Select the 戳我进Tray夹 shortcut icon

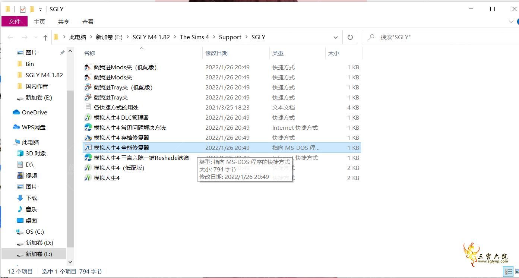pyautogui.click(x=88, y=98)
